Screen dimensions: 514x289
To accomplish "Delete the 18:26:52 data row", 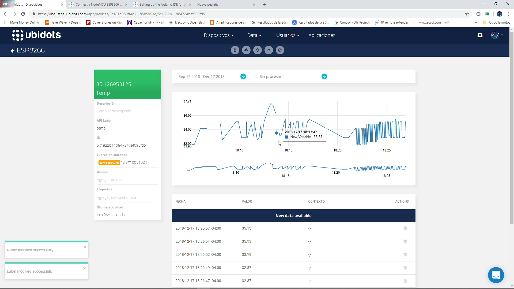I will 405,254.
